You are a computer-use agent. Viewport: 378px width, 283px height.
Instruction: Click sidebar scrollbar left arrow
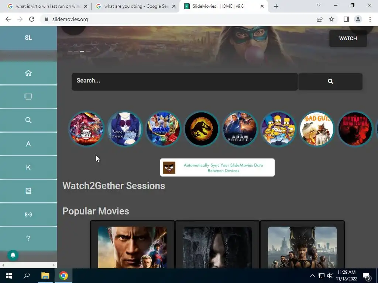tap(3, 265)
